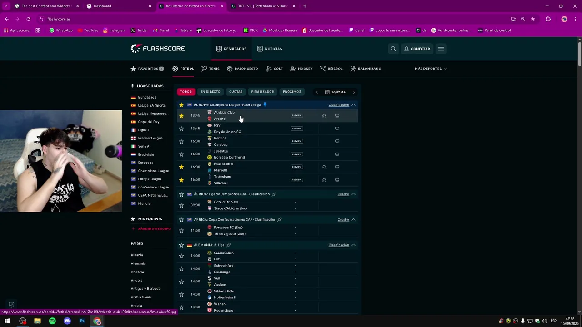Unpin the Champions League blue pin icon

(265, 105)
